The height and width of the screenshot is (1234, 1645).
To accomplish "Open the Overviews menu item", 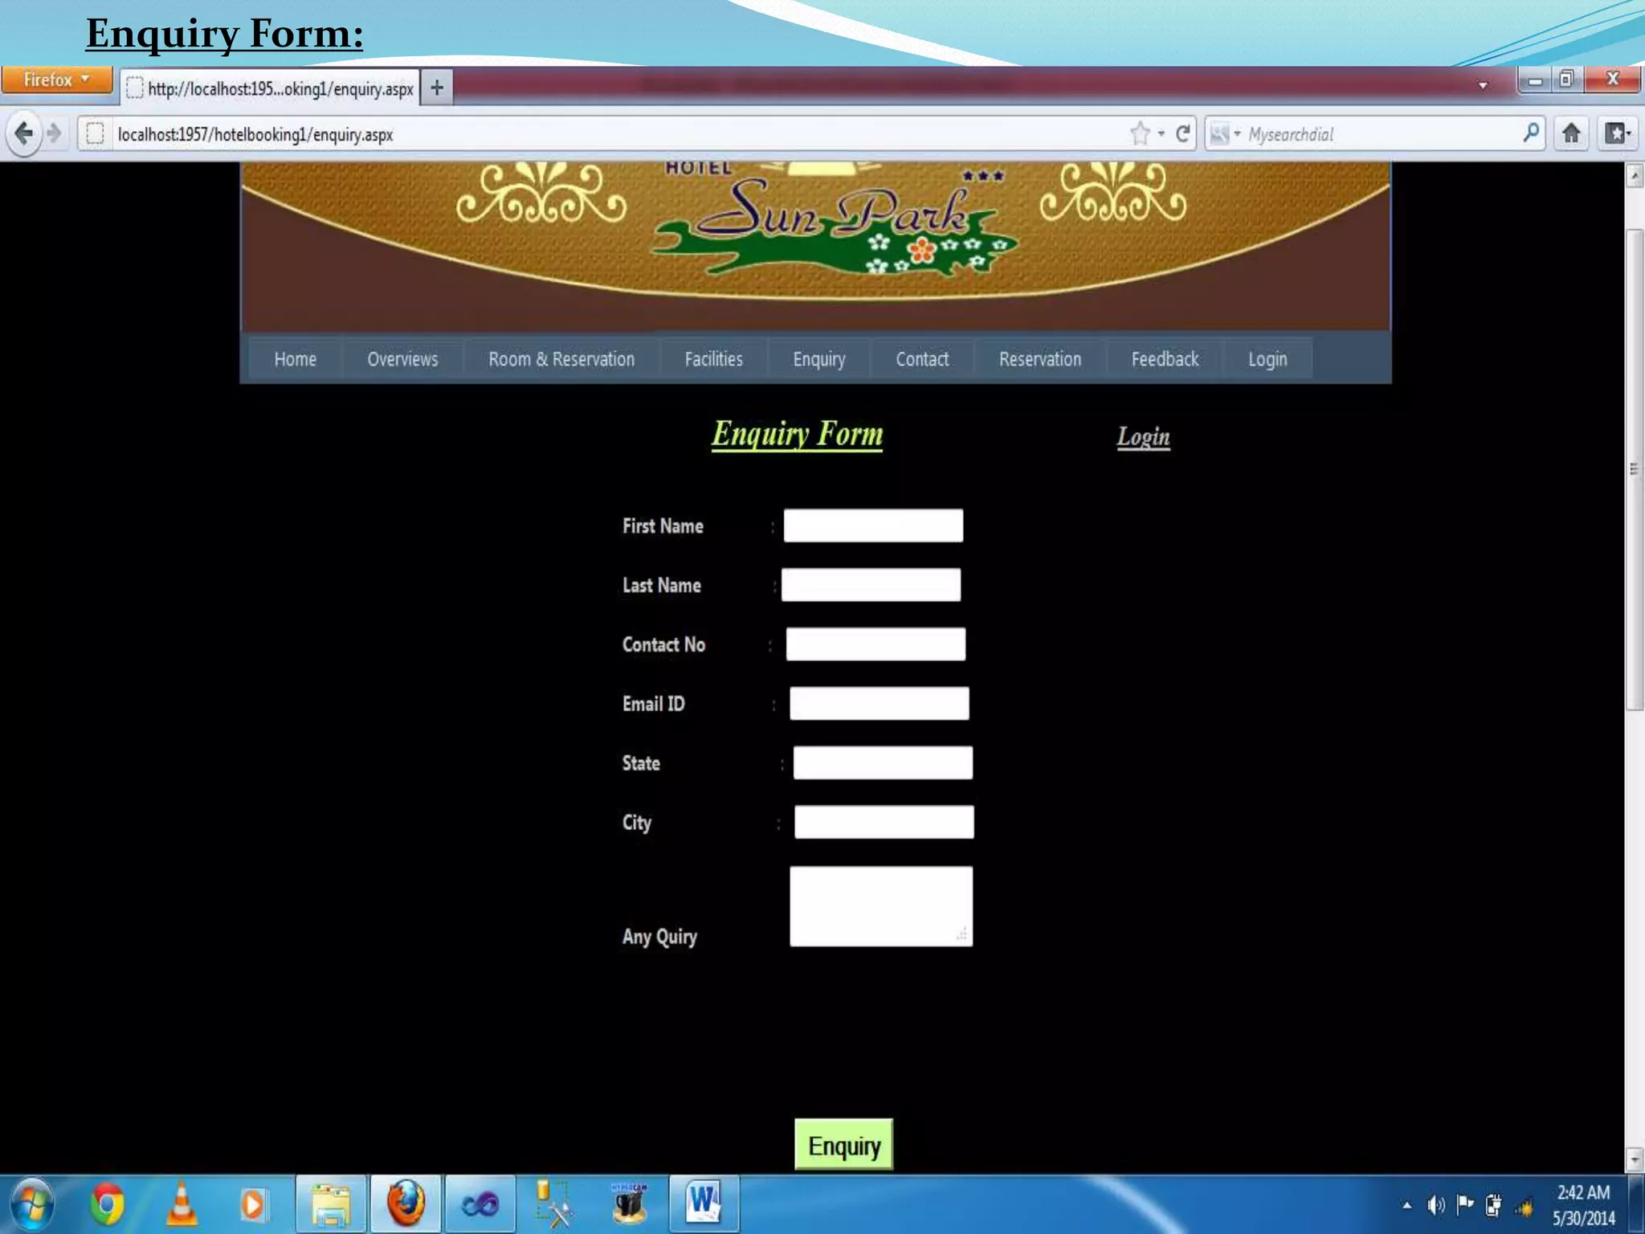I will tap(402, 359).
